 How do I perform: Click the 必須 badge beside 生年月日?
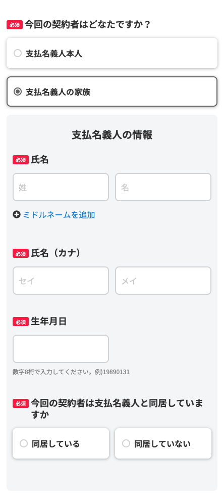click(21, 322)
